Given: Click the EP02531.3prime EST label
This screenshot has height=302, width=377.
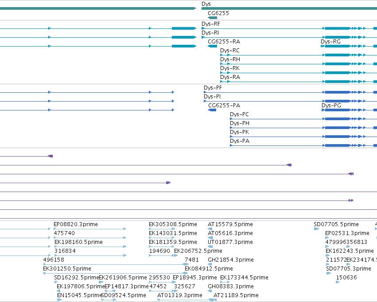Looking at the screenshot, I should (x=347, y=233).
